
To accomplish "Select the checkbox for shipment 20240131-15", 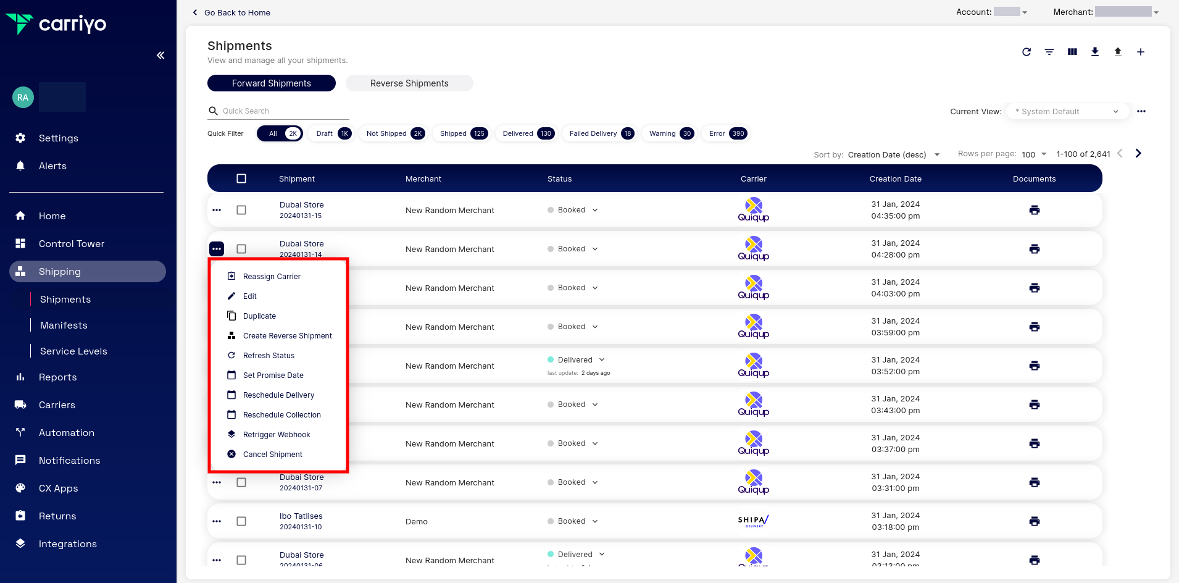I will point(241,210).
